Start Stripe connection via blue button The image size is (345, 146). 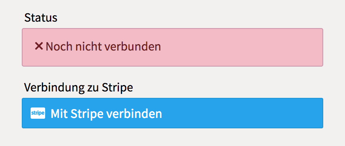pyautogui.click(x=172, y=113)
